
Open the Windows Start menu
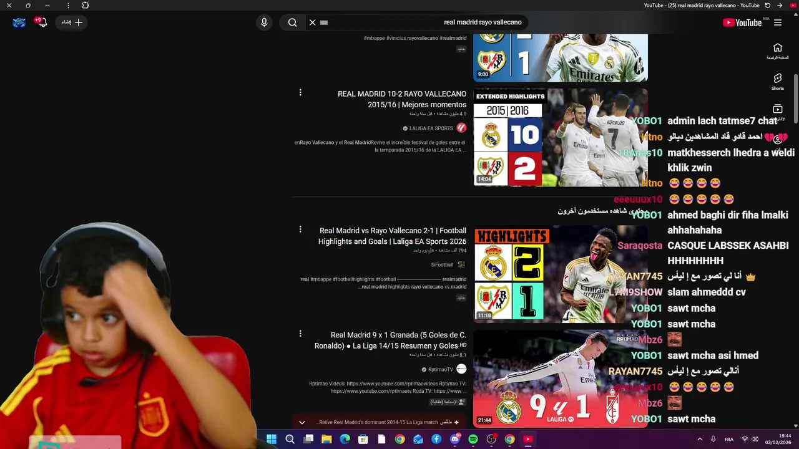(x=272, y=439)
